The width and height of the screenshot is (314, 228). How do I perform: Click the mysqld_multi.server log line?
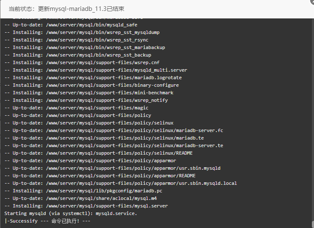click(x=96, y=70)
